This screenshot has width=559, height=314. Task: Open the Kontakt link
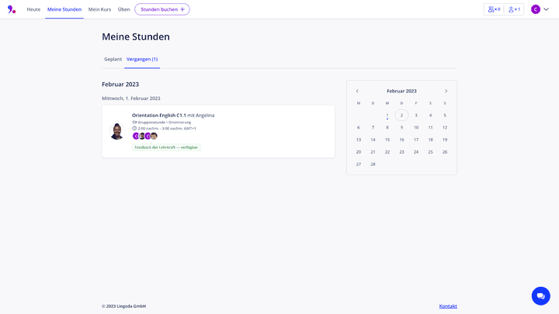point(448,306)
